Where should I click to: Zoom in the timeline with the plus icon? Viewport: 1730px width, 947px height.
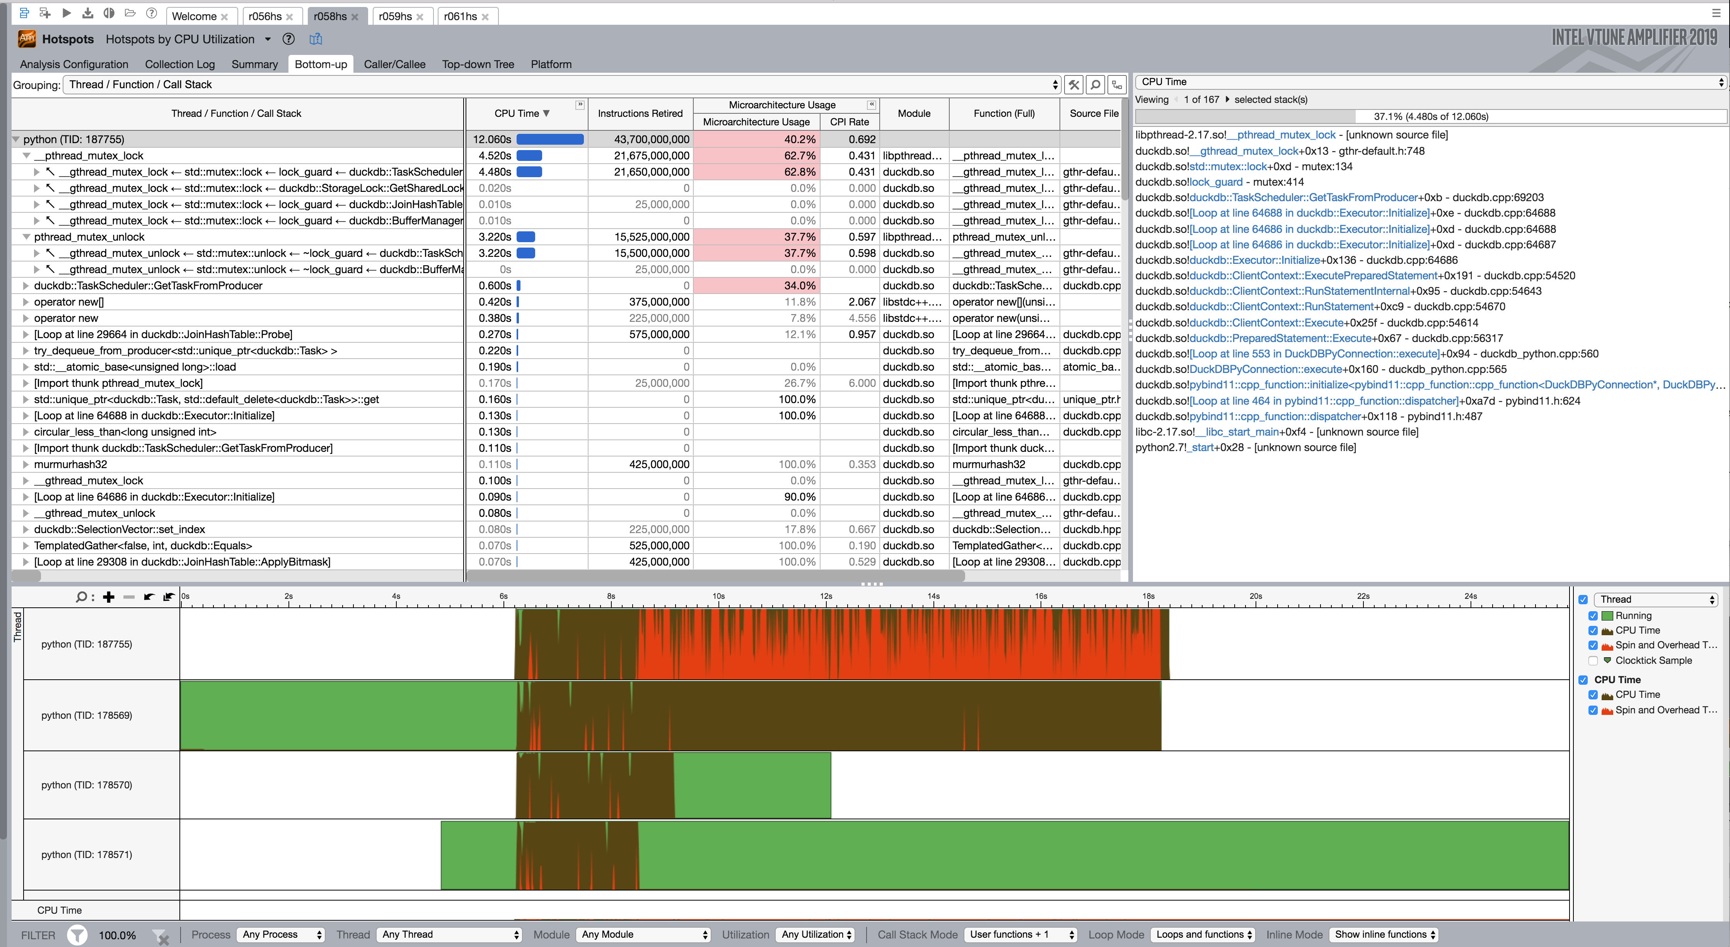pyautogui.click(x=109, y=597)
